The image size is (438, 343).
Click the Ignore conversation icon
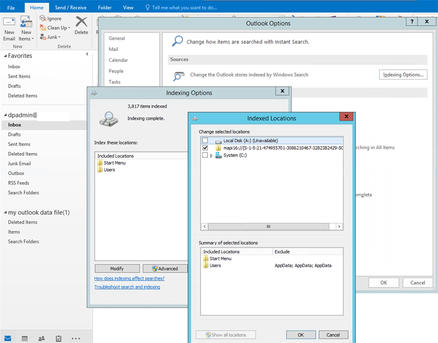point(43,18)
